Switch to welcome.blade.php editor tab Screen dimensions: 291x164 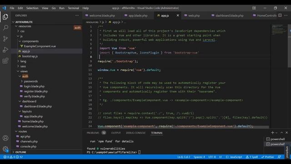click(100, 15)
